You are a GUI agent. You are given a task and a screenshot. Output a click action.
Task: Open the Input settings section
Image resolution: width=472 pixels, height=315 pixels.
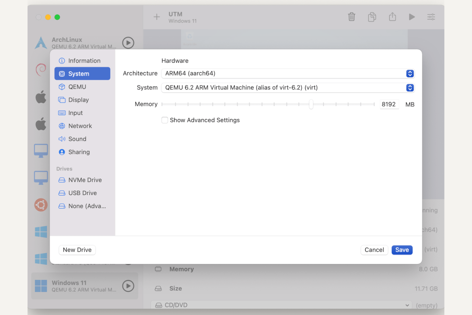pos(82,113)
